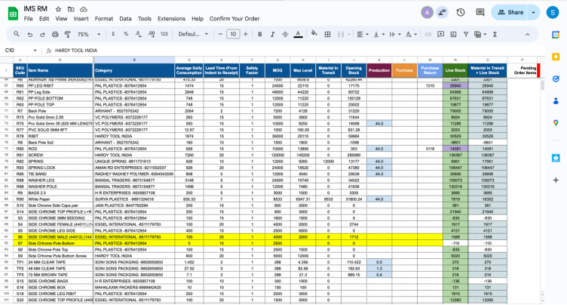Viewport: 567px width, 305px height.
Task: Open text wrapping dropdown
Action: pos(395,35)
